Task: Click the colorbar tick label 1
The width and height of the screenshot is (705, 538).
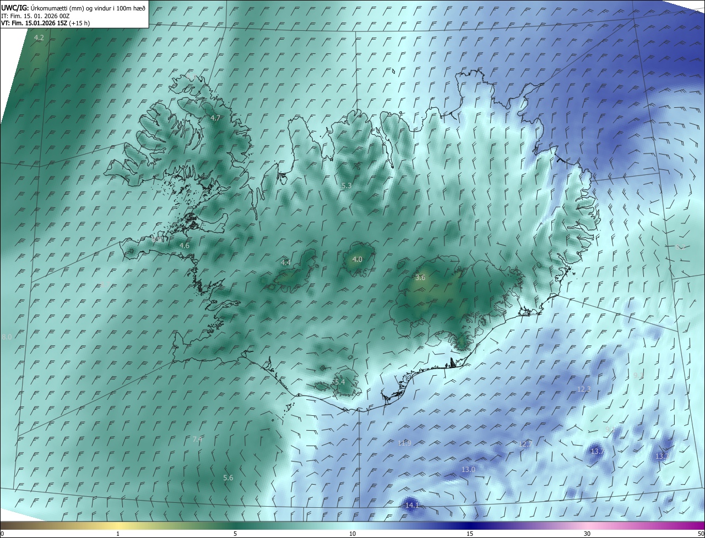Action: pyautogui.click(x=118, y=534)
